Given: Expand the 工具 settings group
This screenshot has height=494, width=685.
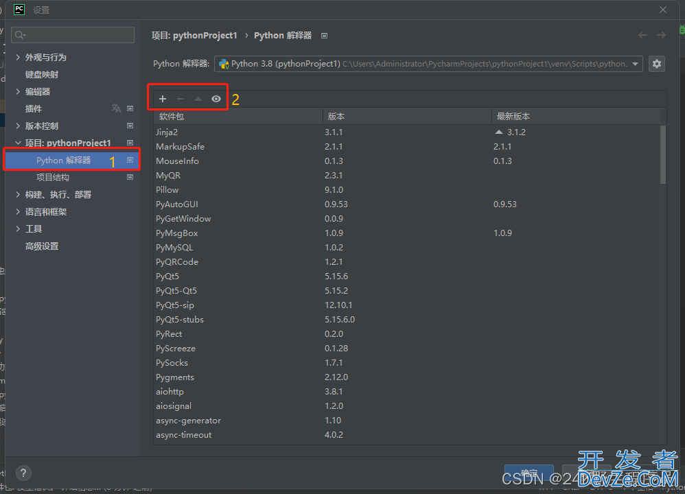Looking at the screenshot, I should pyautogui.click(x=18, y=229).
